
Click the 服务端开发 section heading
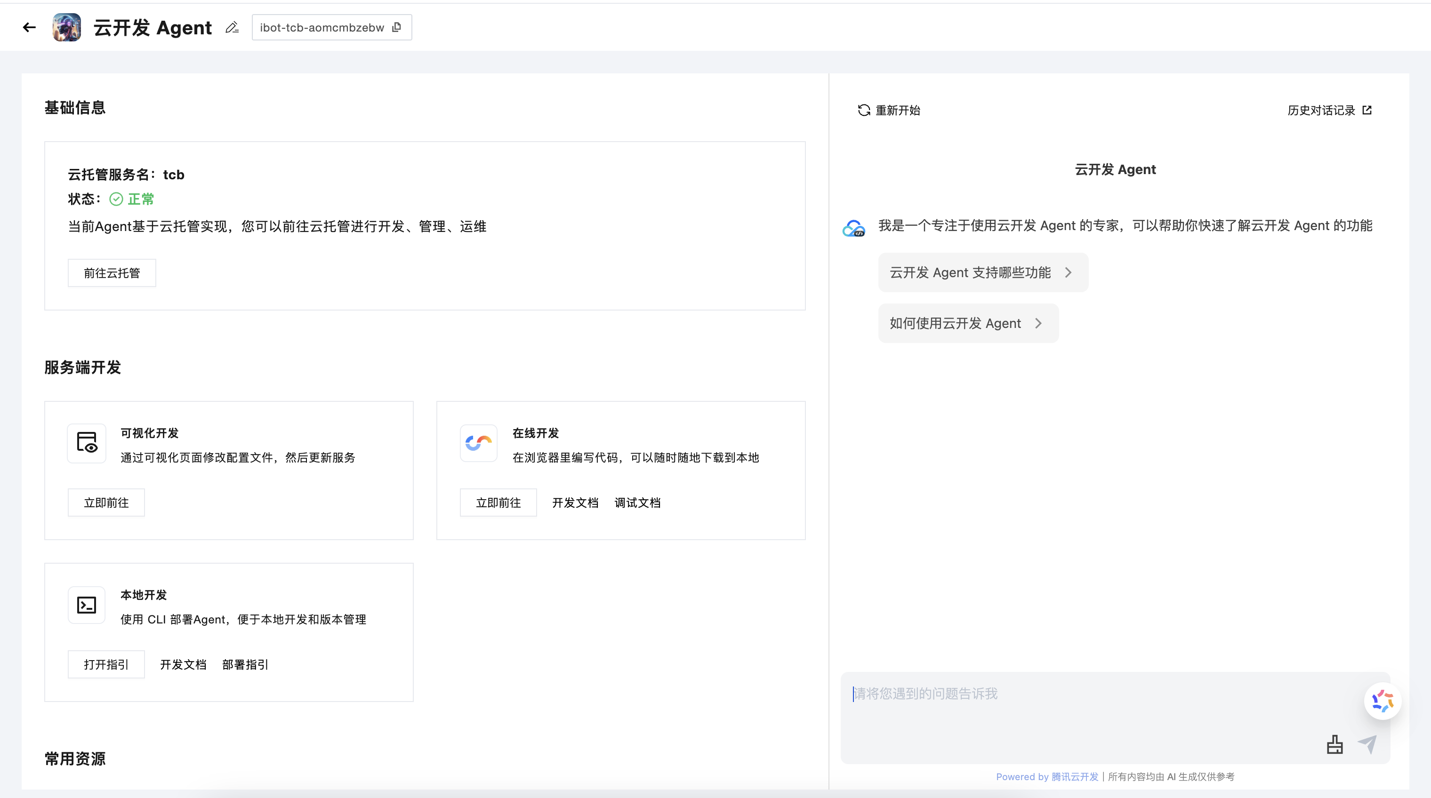click(x=83, y=367)
